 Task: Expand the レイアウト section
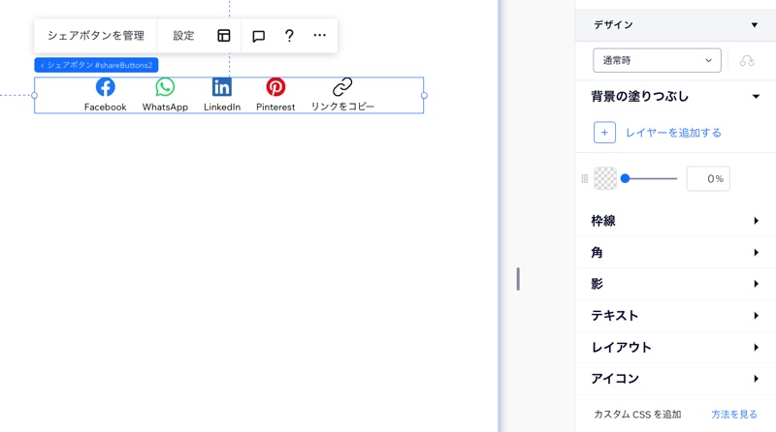(675, 347)
